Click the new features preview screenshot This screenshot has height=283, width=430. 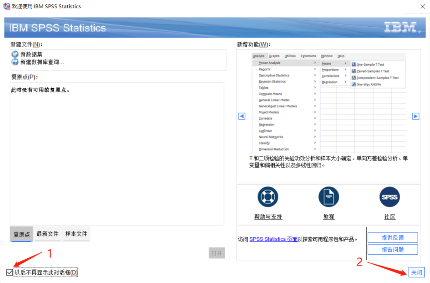[329, 103]
